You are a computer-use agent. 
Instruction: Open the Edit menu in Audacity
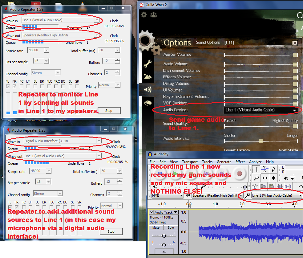coord(163,162)
